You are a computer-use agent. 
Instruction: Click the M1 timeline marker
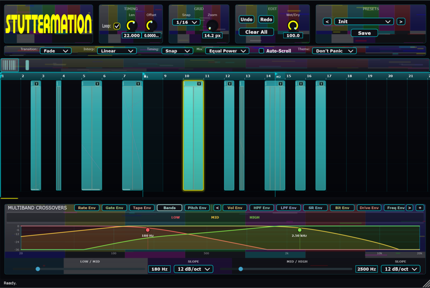(x=145, y=76)
